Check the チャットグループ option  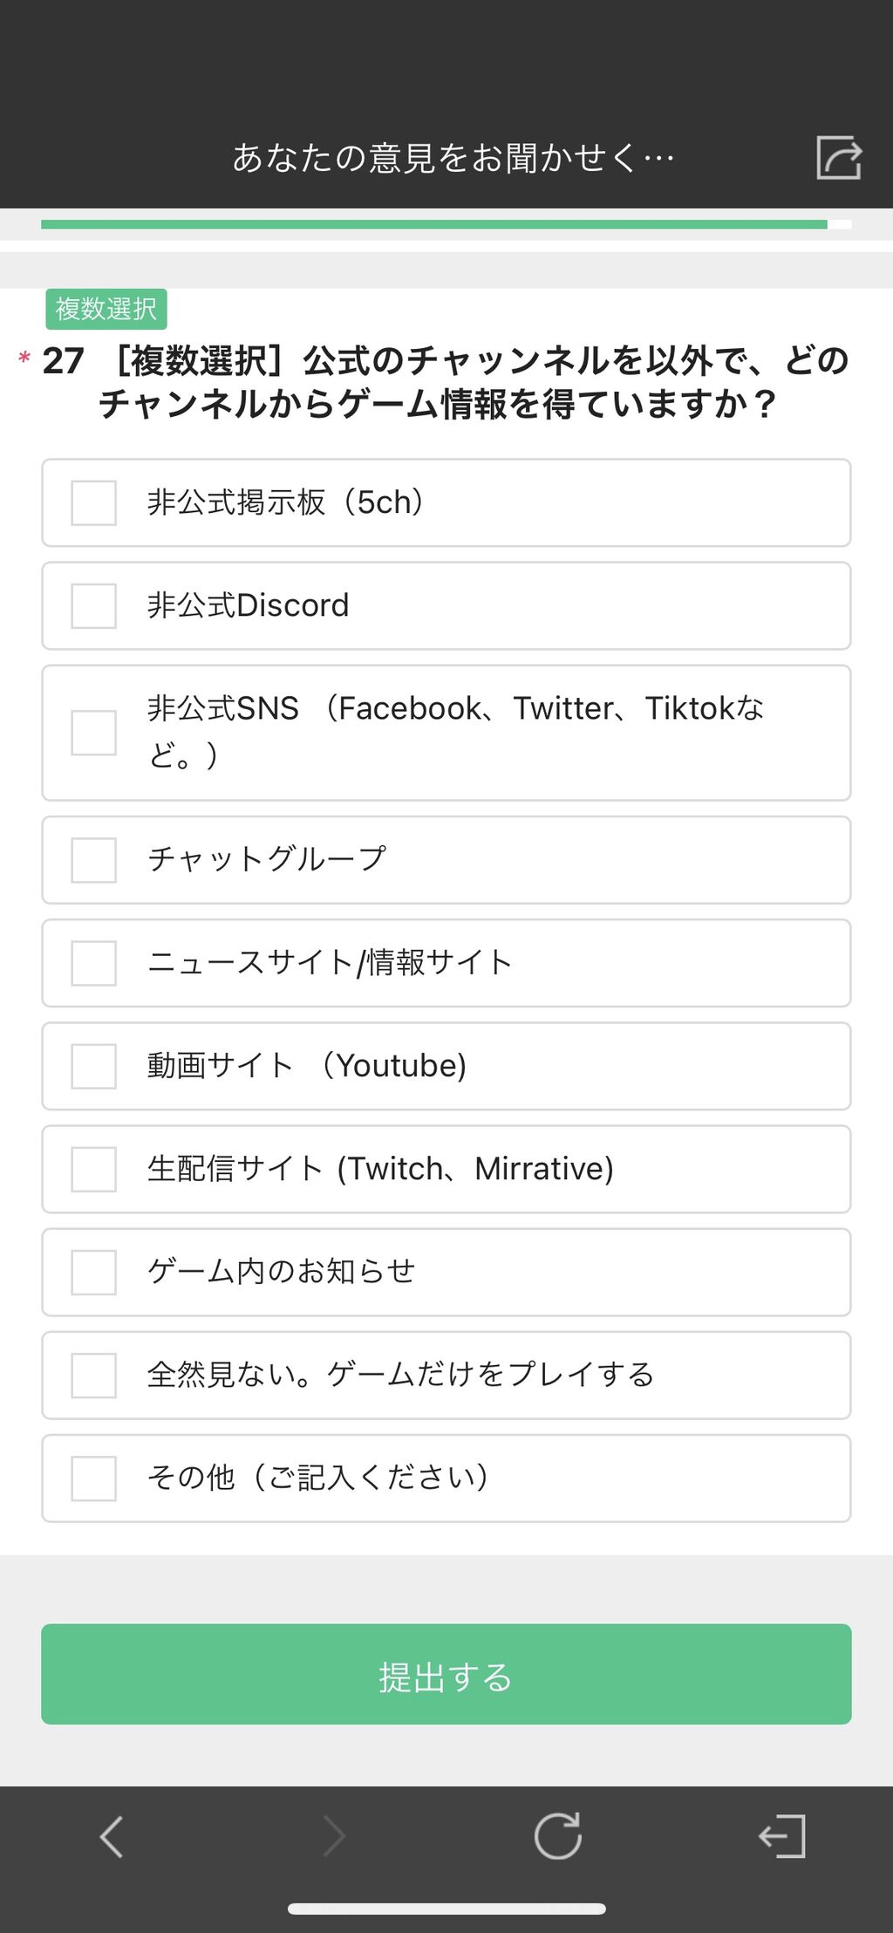[93, 860]
